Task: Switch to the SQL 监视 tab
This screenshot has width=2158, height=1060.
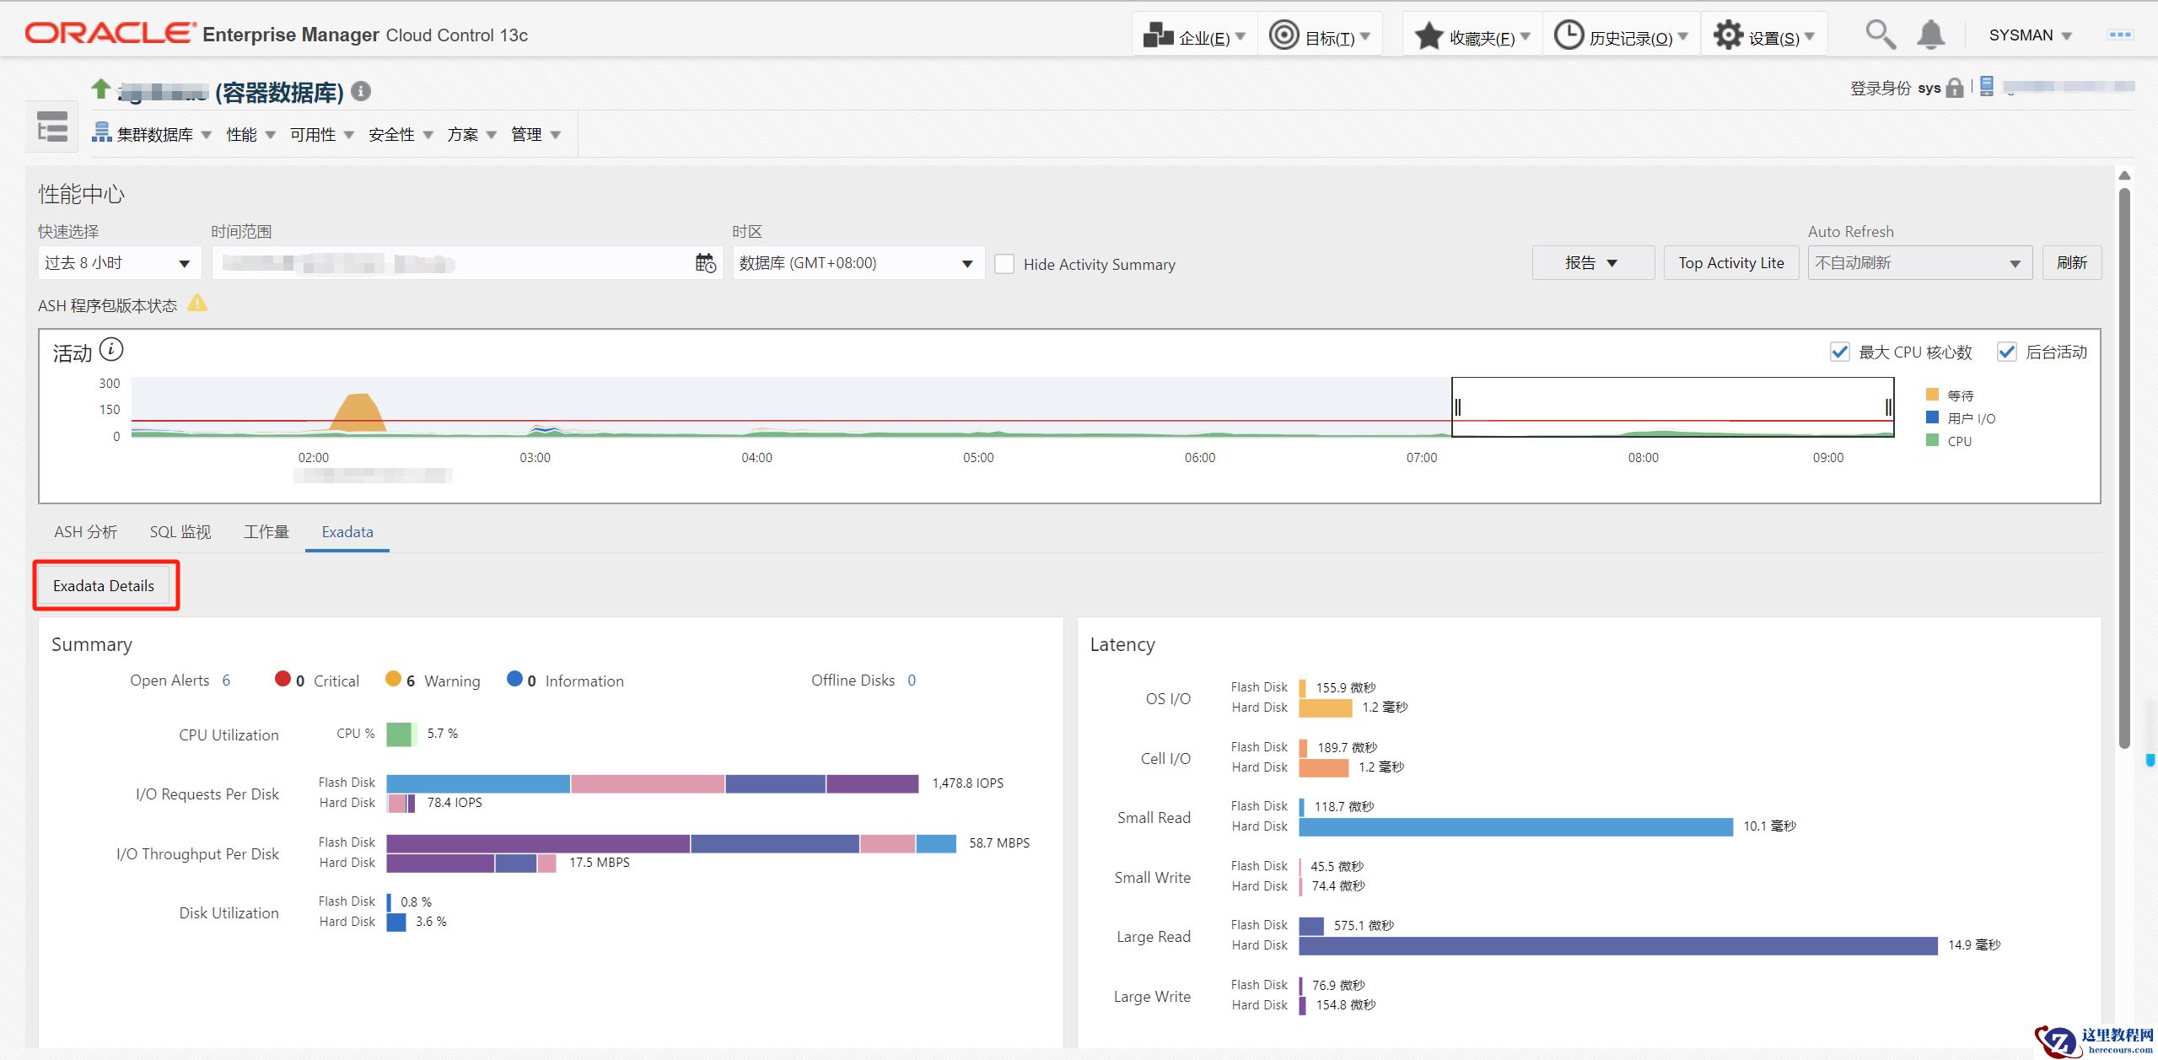Action: point(180,532)
